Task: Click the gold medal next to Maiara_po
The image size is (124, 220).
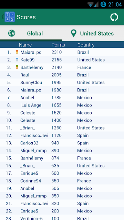Action: tap(17, 52)
